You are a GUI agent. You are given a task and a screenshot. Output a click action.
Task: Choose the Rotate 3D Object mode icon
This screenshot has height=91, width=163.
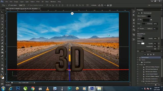[x=99, y=5]
